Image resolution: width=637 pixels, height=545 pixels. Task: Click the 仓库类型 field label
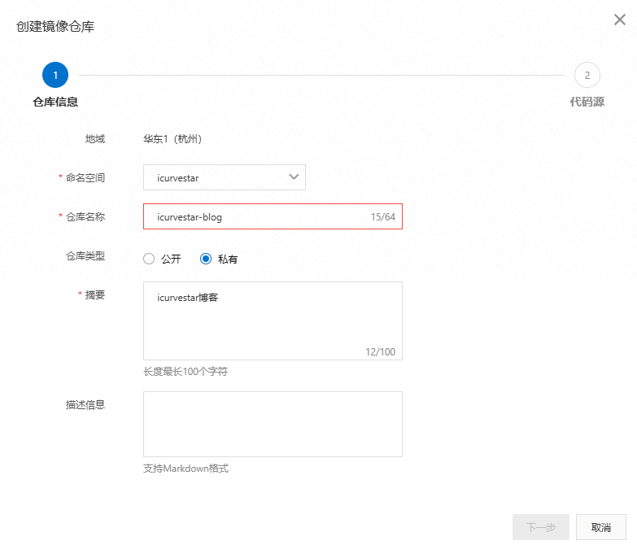[x=85, y=256]
